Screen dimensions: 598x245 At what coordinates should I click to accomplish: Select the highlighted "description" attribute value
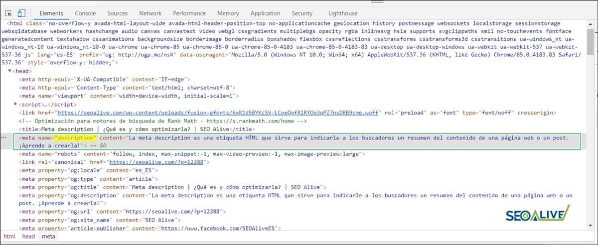[75, 137]
